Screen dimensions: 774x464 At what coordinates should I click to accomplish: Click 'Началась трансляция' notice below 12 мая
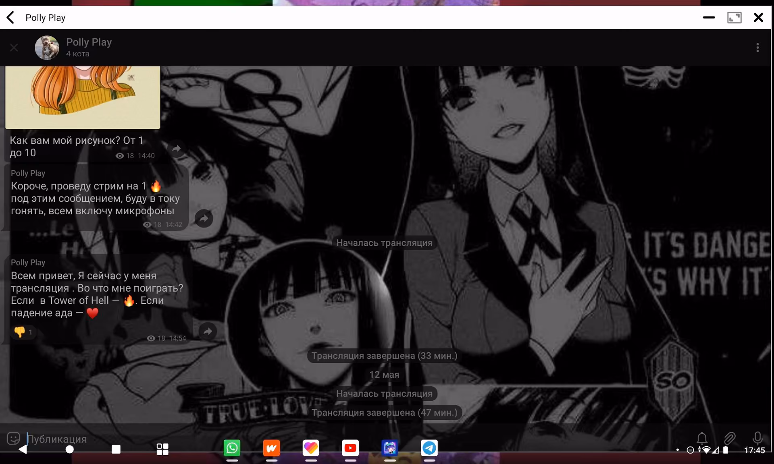tap(384, 394)
